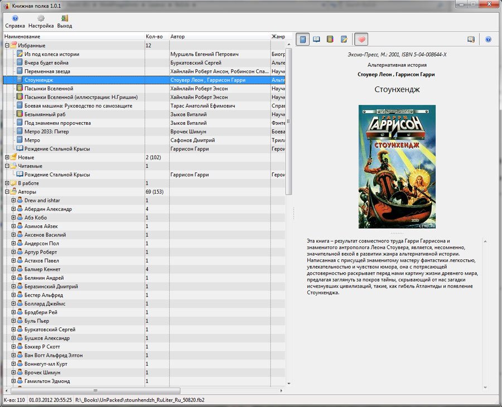The image size is (502, 407).
Task: Click status bar date 01.03.2012 20:55:25
Action: 50,400
